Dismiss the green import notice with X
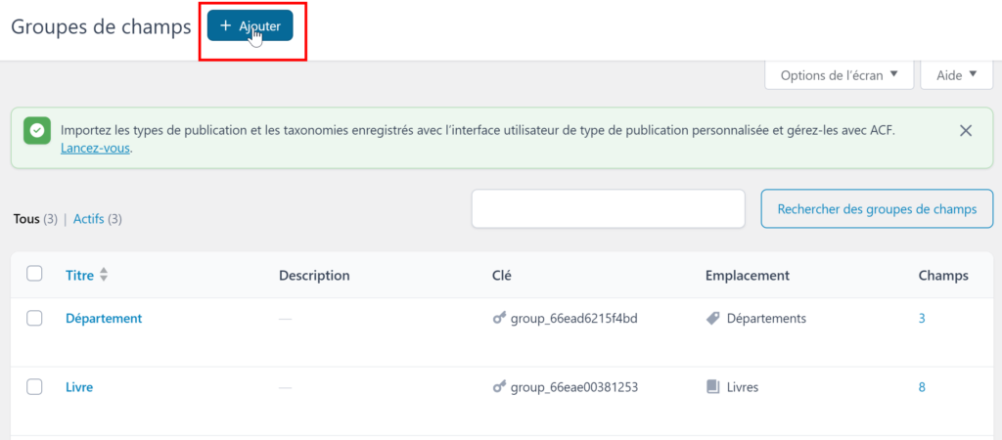Image resolution: width=1002 pixels, height=440 pixels. [x=966, y=131]
